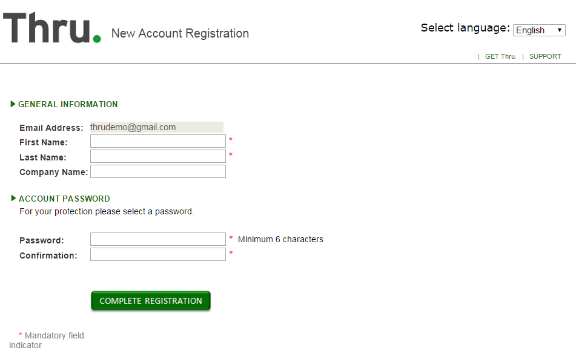
Task: Click into the Confirmation password field
Action: [158, 254]
